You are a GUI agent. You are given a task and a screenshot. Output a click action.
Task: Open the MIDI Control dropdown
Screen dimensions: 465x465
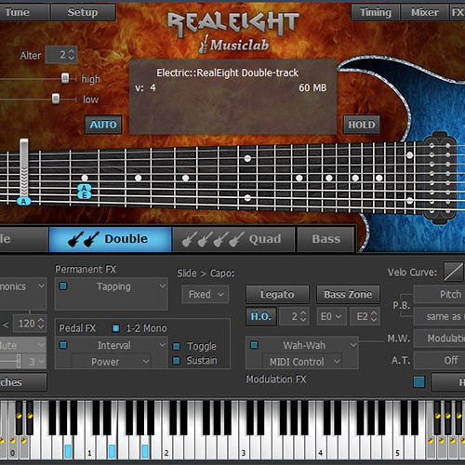pyautogui.click(x=302, y=362)
